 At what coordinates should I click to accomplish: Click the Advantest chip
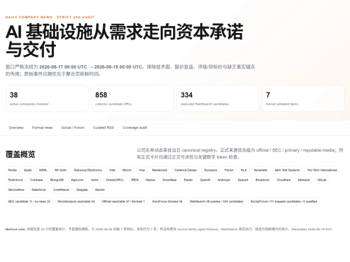point(261,170)
